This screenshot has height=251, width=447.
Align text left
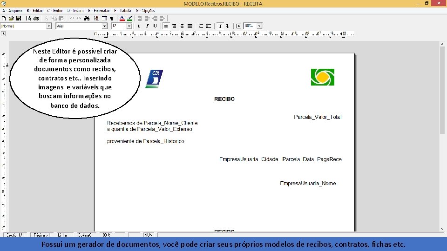click(x=166, y=26)
